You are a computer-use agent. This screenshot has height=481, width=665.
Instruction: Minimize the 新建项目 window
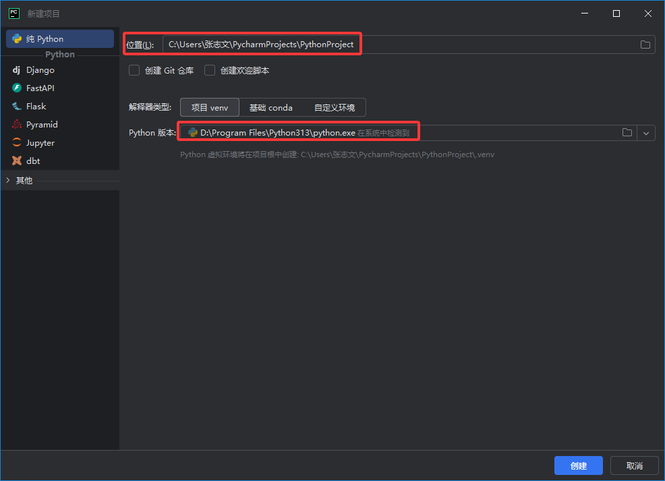tap(585, 13)
